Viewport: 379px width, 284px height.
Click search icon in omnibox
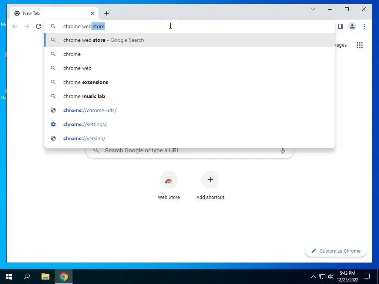(53, 26)
